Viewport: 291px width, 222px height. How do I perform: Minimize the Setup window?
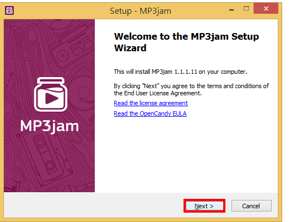point(231,9)
